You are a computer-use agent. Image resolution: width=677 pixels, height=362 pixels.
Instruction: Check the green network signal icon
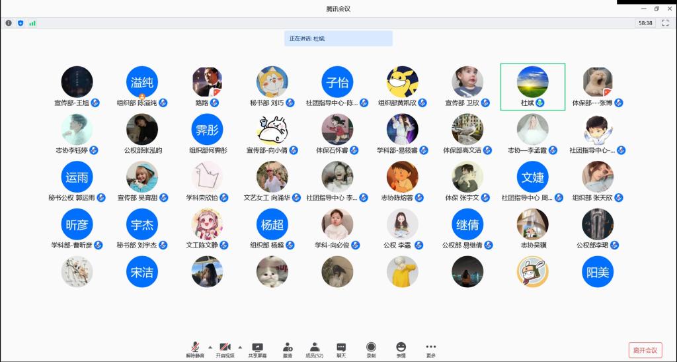coord(32,23)
